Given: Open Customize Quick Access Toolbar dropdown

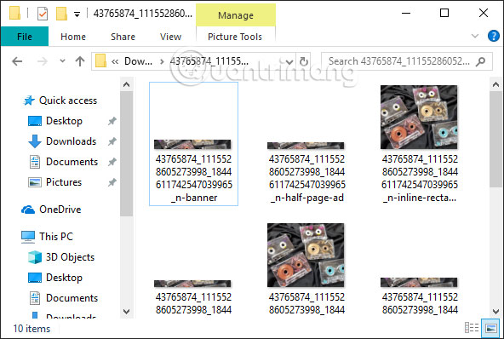Looking at the screenshot, I should pyautogui.click(x=77, y=14).
